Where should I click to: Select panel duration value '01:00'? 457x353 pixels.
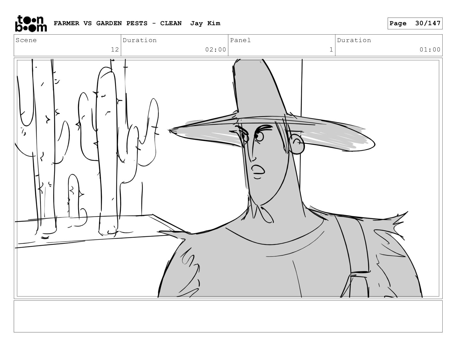click(x=430, y=50)
